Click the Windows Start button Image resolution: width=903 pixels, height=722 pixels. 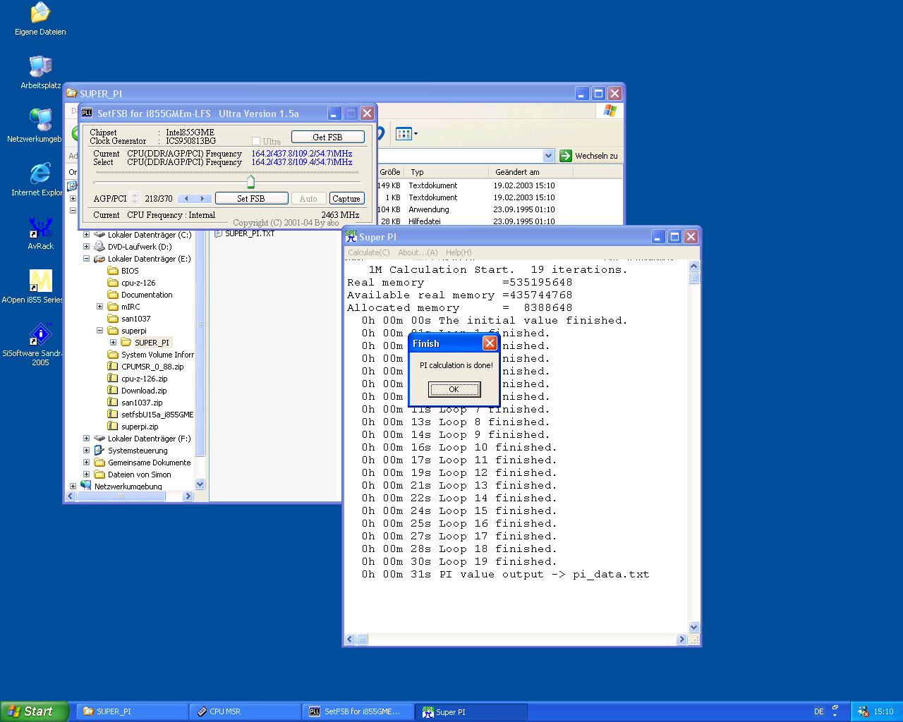point(35,711)
